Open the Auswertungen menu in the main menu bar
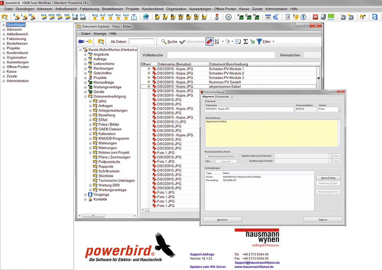The height and width of the screenshot is (270, 382). (x=200, y=9)
